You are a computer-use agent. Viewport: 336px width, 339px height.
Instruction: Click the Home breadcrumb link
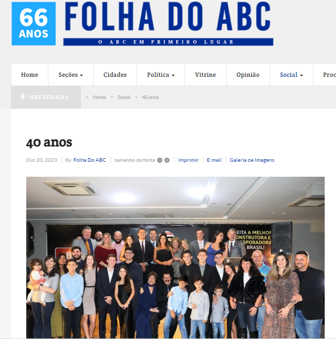pos(99,97)
